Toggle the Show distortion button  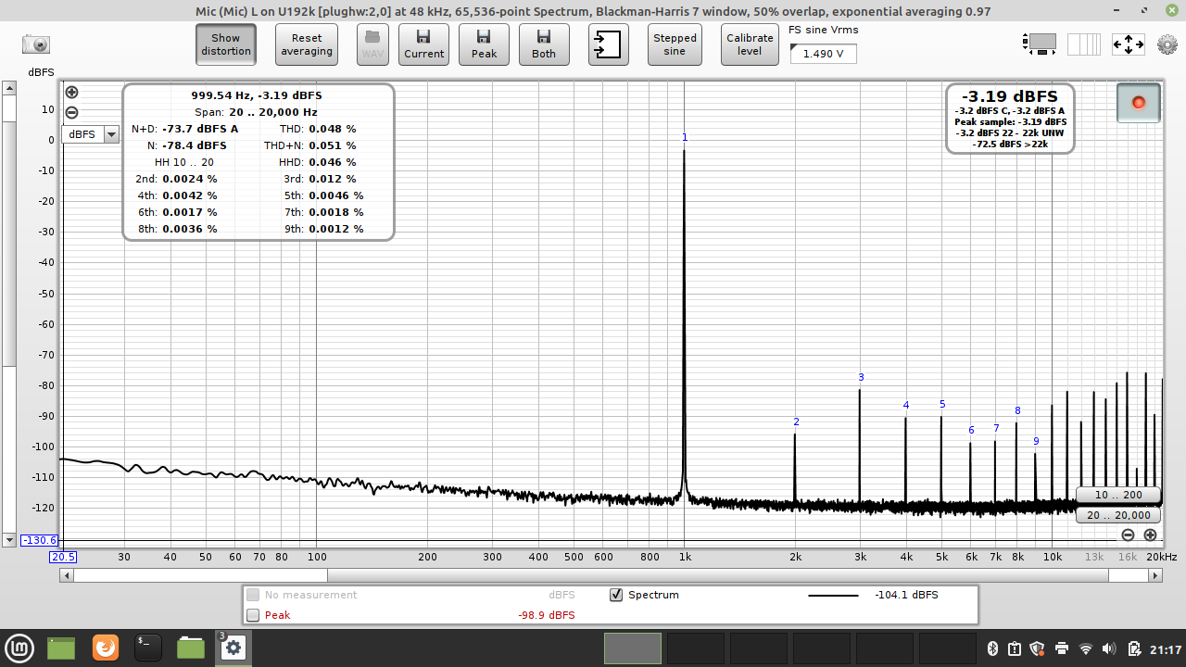(226, 44)
